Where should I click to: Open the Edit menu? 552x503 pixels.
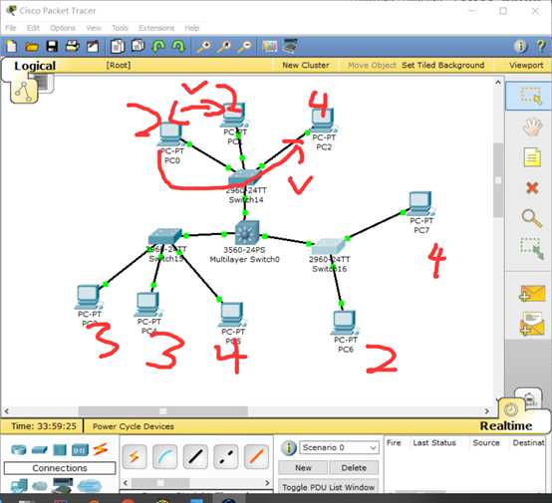pyautogui.click(x=33, y=28)
